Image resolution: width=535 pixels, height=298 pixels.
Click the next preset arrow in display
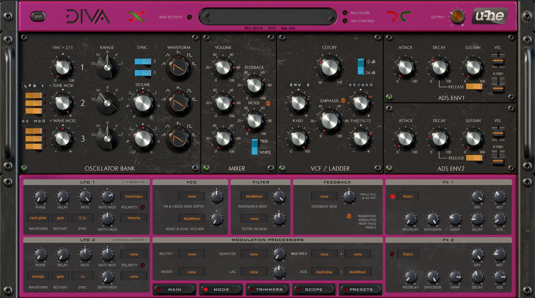pos(331,17)
